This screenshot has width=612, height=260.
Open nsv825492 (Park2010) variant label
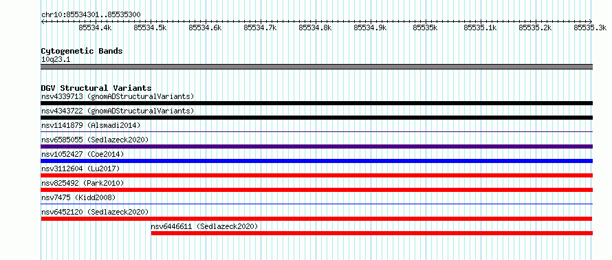click(x=83, y=183)
